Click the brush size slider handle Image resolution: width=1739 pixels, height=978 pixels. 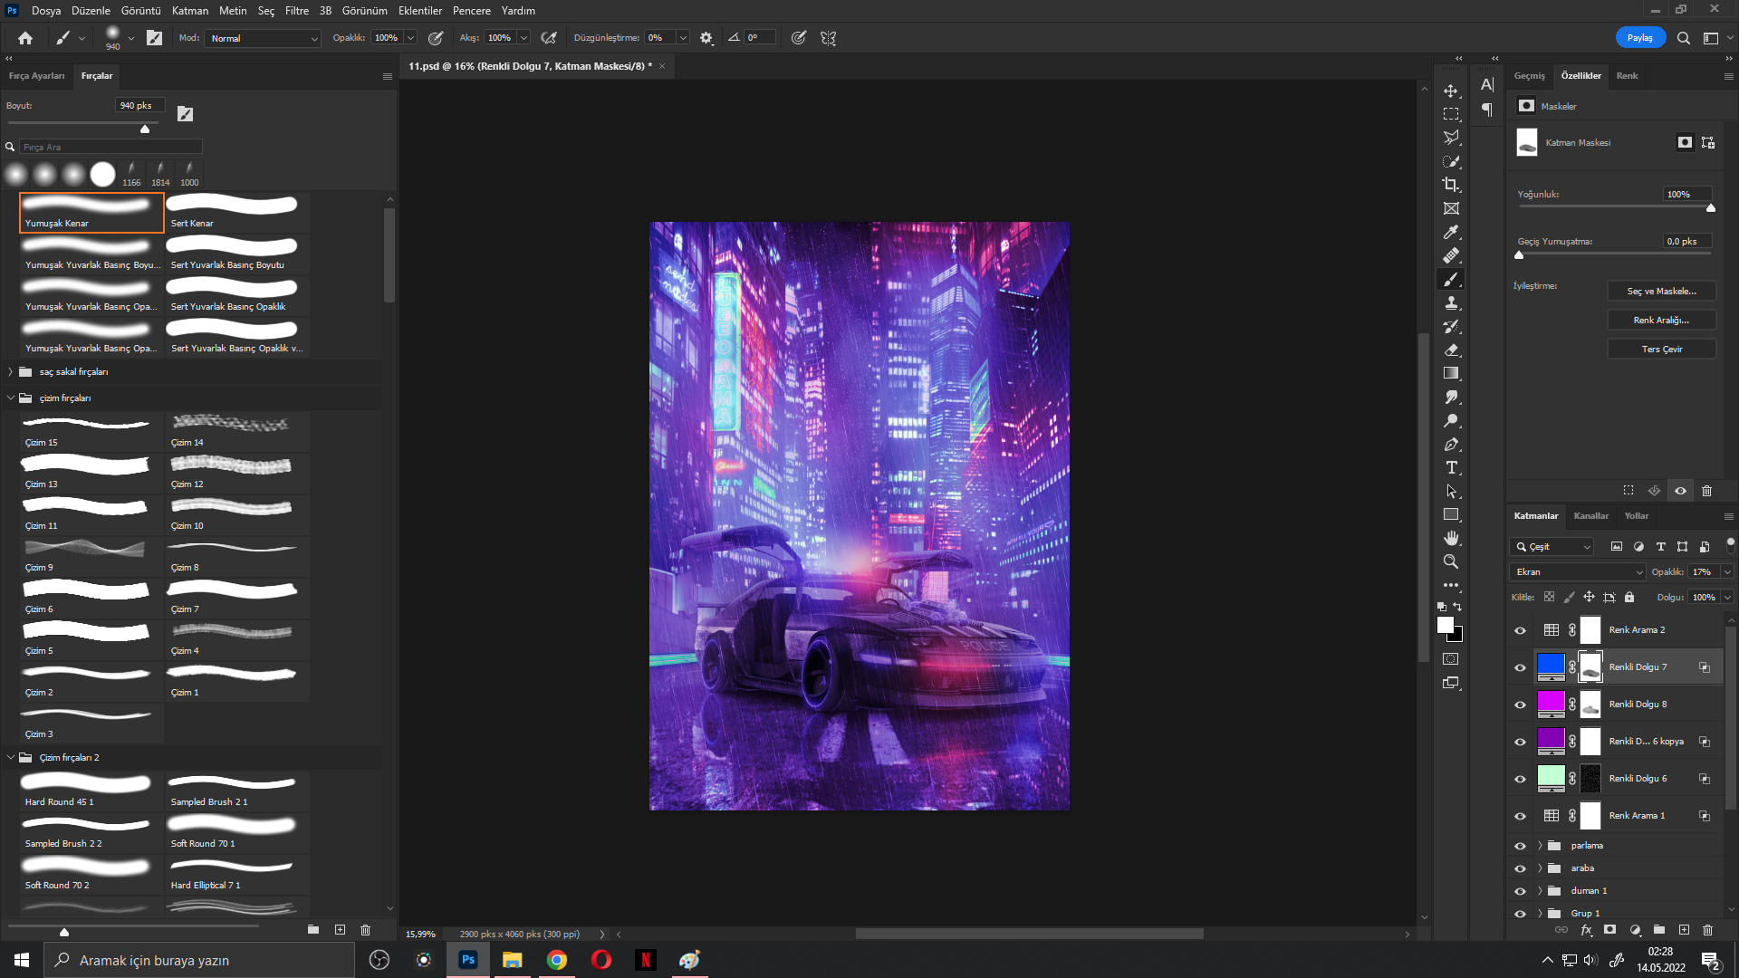pos(145,129)
